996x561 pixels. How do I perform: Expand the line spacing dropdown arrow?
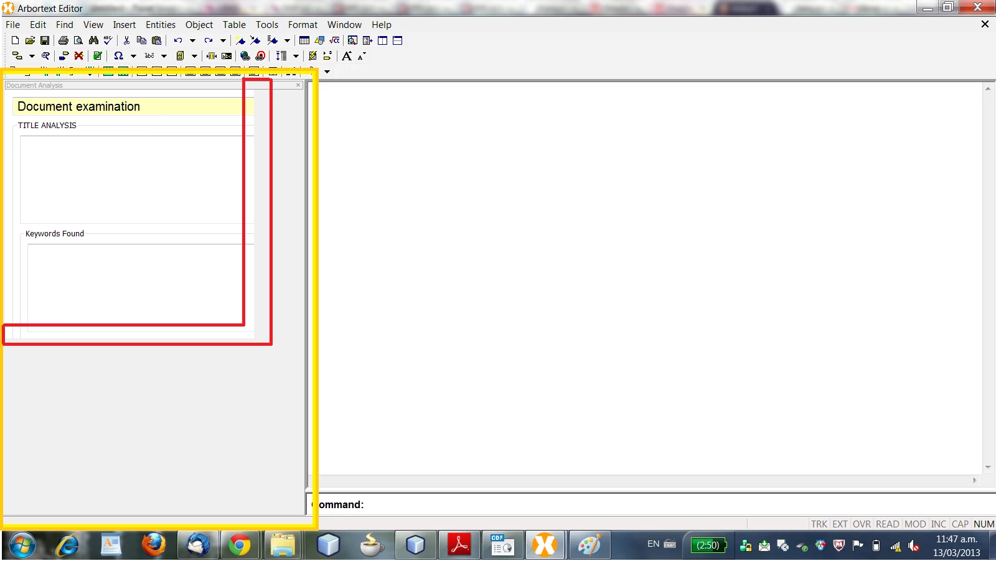296,56
